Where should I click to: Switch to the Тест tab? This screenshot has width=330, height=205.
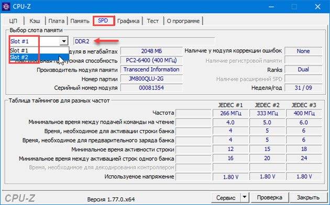153,21
